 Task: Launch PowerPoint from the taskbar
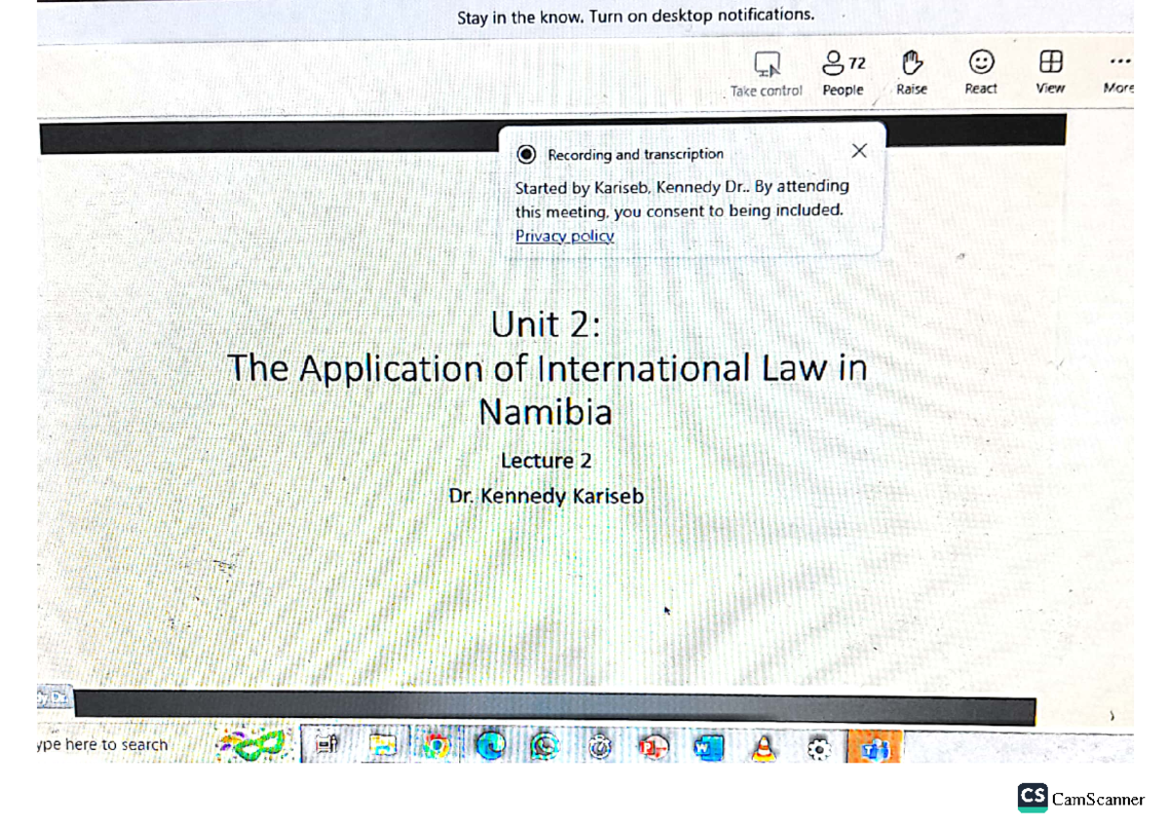pyautogui.click(x=655, y=747)
